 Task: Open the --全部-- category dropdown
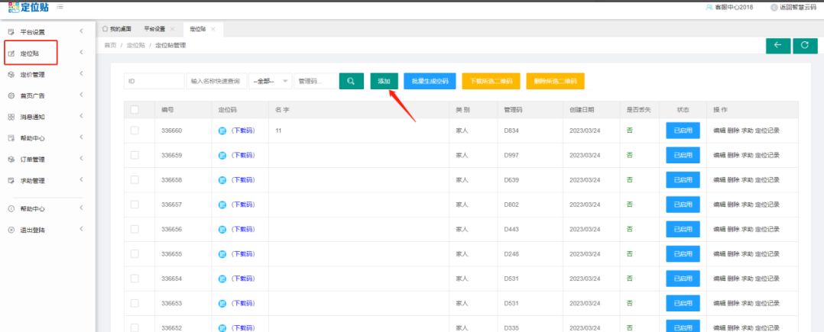pos(271,81)
